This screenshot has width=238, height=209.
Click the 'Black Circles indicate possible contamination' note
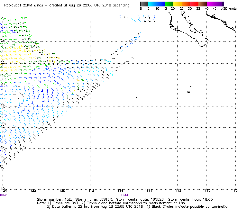coord(191,206)
